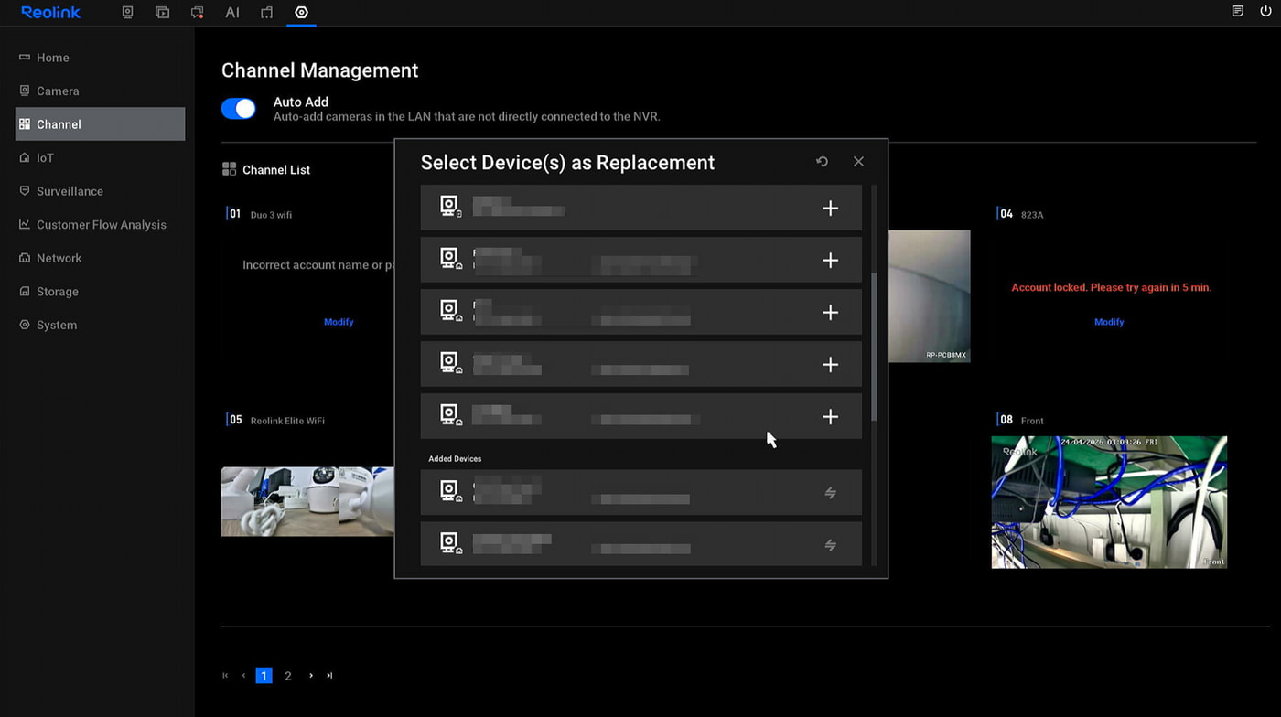Click the "Duo 3 wifi" channel name
This screenshot has width=1281, height=717.
click(271, 215)
